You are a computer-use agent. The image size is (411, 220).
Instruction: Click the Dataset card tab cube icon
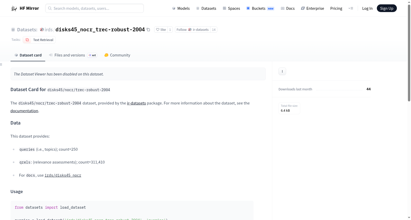(x=16, y=55)
